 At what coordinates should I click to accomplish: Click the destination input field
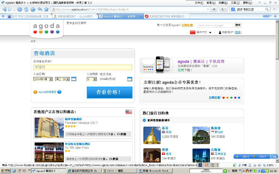click(x=83, y=67)
